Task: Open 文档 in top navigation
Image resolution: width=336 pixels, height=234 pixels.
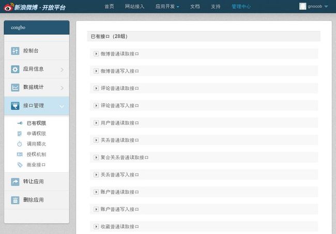Action: pos(195,6)
